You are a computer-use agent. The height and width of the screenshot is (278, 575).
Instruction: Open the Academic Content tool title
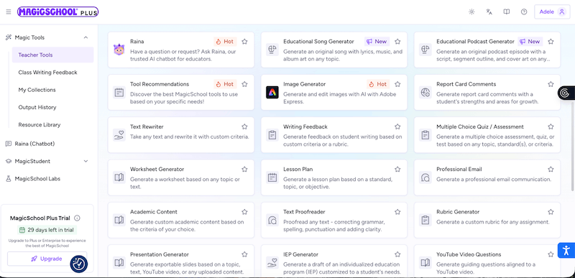click(154, 212)
